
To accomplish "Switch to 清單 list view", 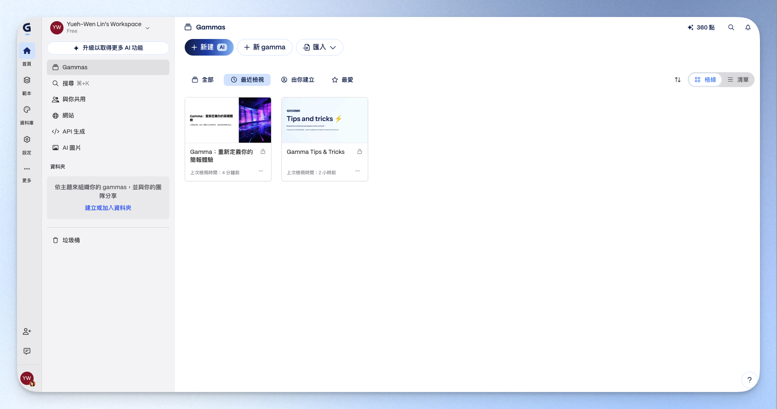I will pyautogui.click(x=738, y=80).
